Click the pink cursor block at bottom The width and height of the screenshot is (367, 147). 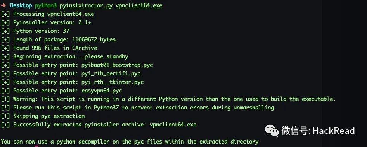click(36, 146)
